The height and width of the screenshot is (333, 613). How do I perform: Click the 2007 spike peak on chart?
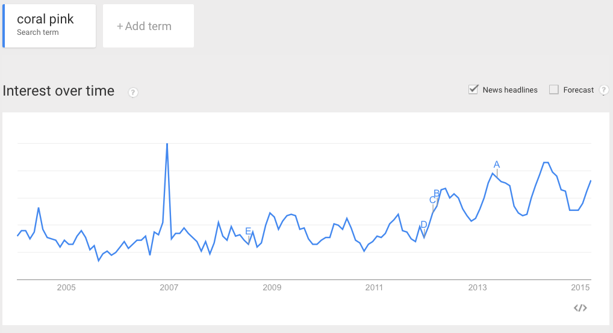[x=167, y=144]
